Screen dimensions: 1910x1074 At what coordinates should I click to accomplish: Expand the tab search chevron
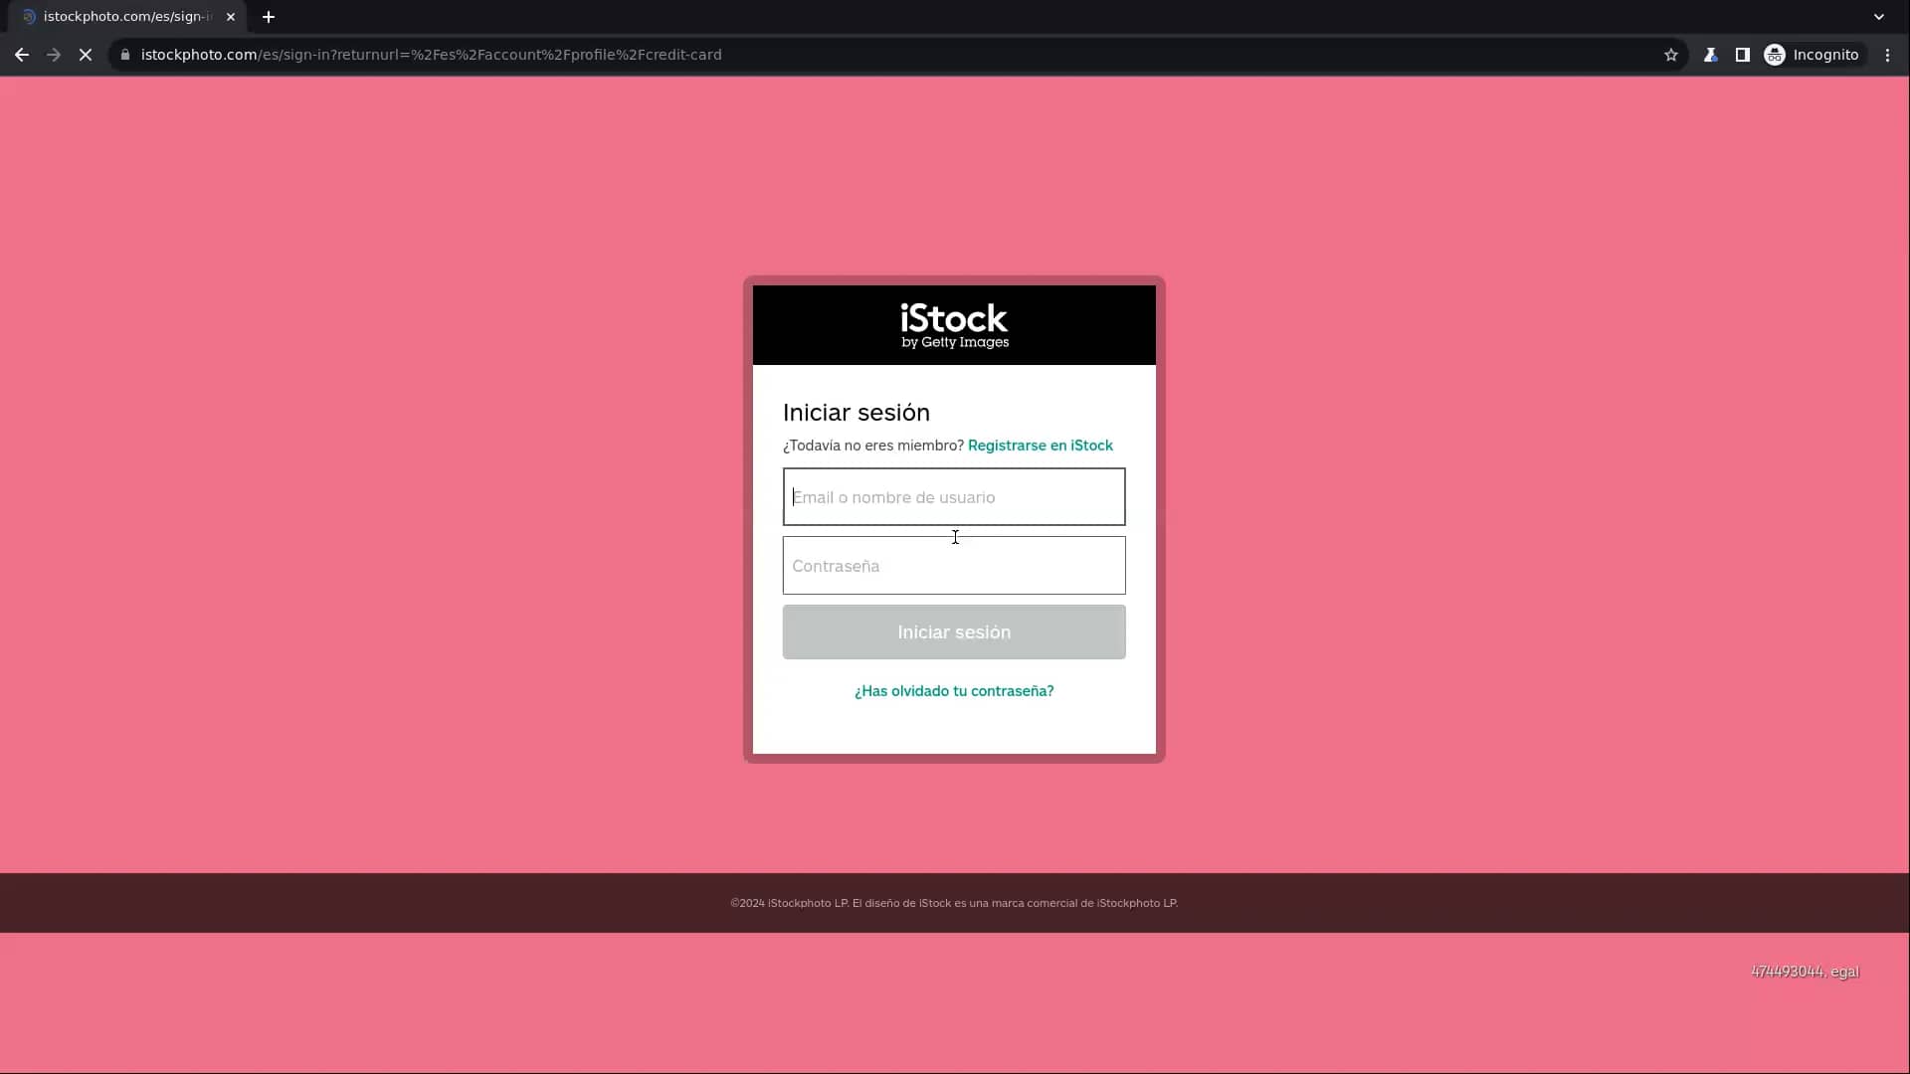[x=1879, y=17]
